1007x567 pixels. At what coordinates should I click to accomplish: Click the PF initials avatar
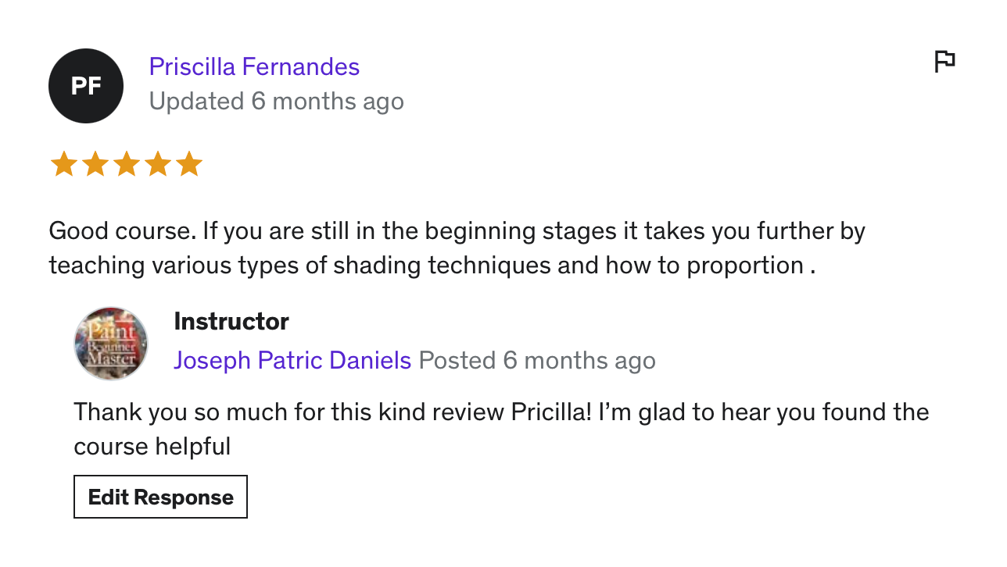point(86,86)
